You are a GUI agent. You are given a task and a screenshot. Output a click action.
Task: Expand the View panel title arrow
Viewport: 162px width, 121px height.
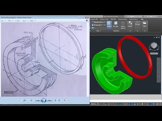100,31
